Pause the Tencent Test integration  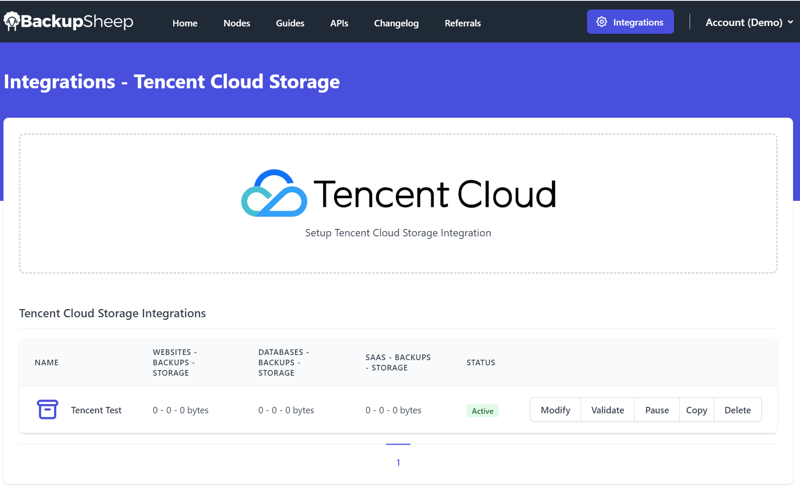tap(657, 410)
